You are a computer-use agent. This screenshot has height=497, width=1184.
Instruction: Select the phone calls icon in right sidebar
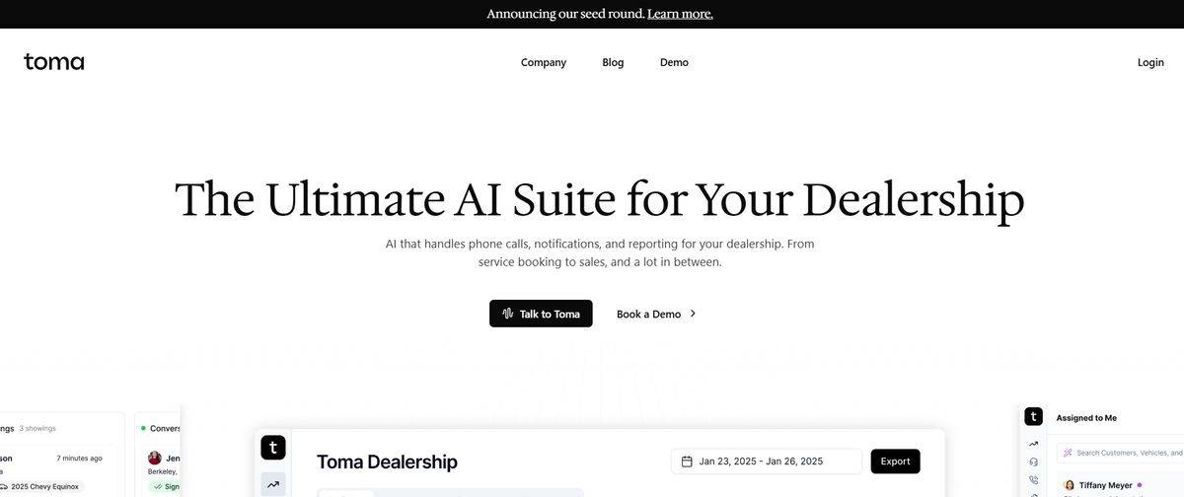point(1033,479)
